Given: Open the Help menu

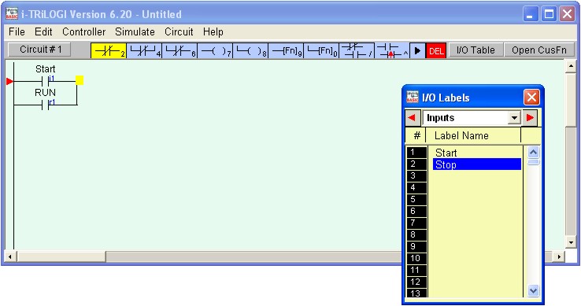Looking at the screenshot, I should click(x=213, y=32).
